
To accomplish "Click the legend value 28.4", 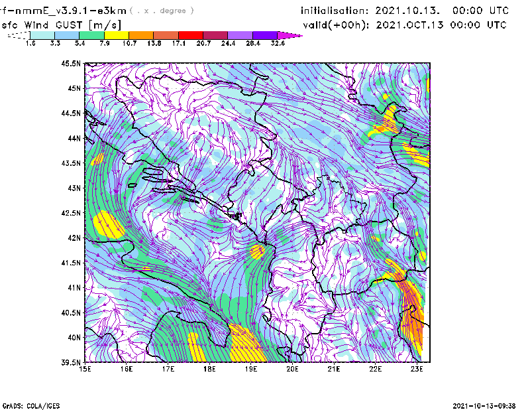I will point(253,43).
